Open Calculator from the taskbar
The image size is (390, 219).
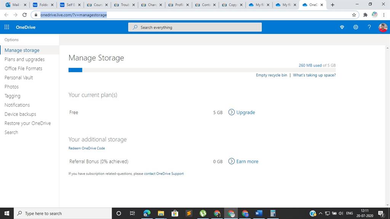273,213
